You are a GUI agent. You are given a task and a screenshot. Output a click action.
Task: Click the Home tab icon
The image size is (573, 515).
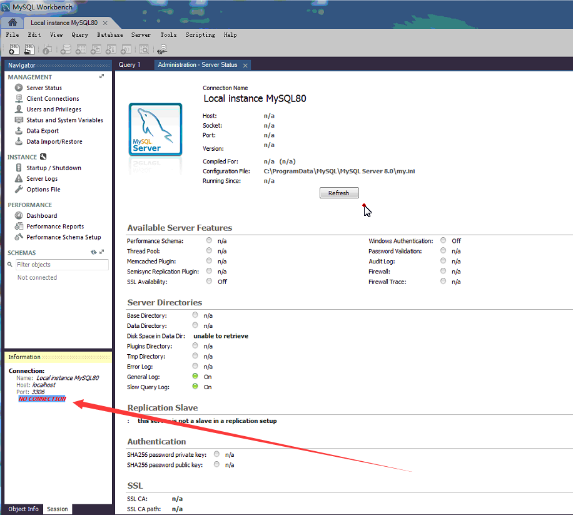click(13, 23)
